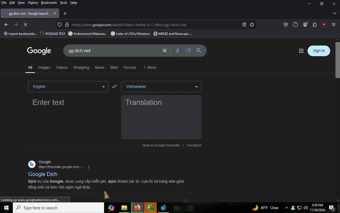This screenshot has width=340, height=213.
Task: Switch to Forums results tab
Action: click(130, 67)
